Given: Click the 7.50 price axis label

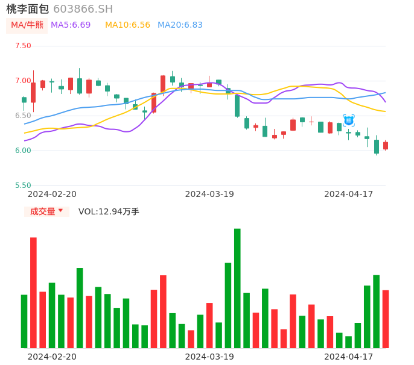Looking at the screenshot, I should (23, 46).
